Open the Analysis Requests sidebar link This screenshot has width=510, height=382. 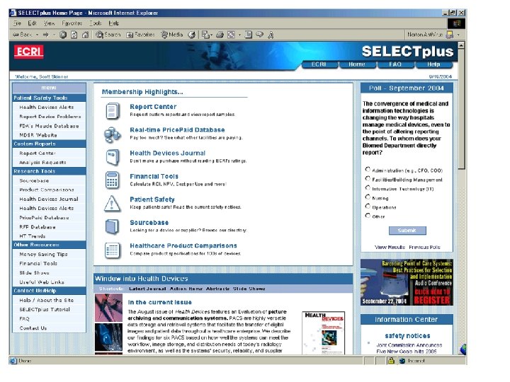pos(42,163)
